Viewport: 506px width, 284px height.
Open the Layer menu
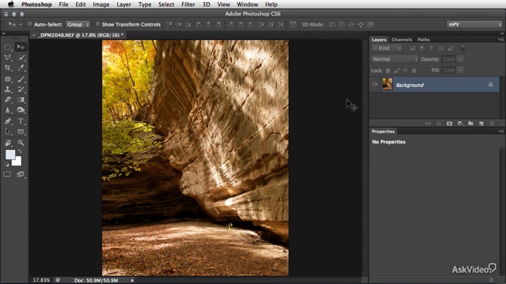pyautogui.click(x=124, y=5)
